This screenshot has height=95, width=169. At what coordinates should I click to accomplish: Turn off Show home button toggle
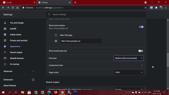(141, 27)
